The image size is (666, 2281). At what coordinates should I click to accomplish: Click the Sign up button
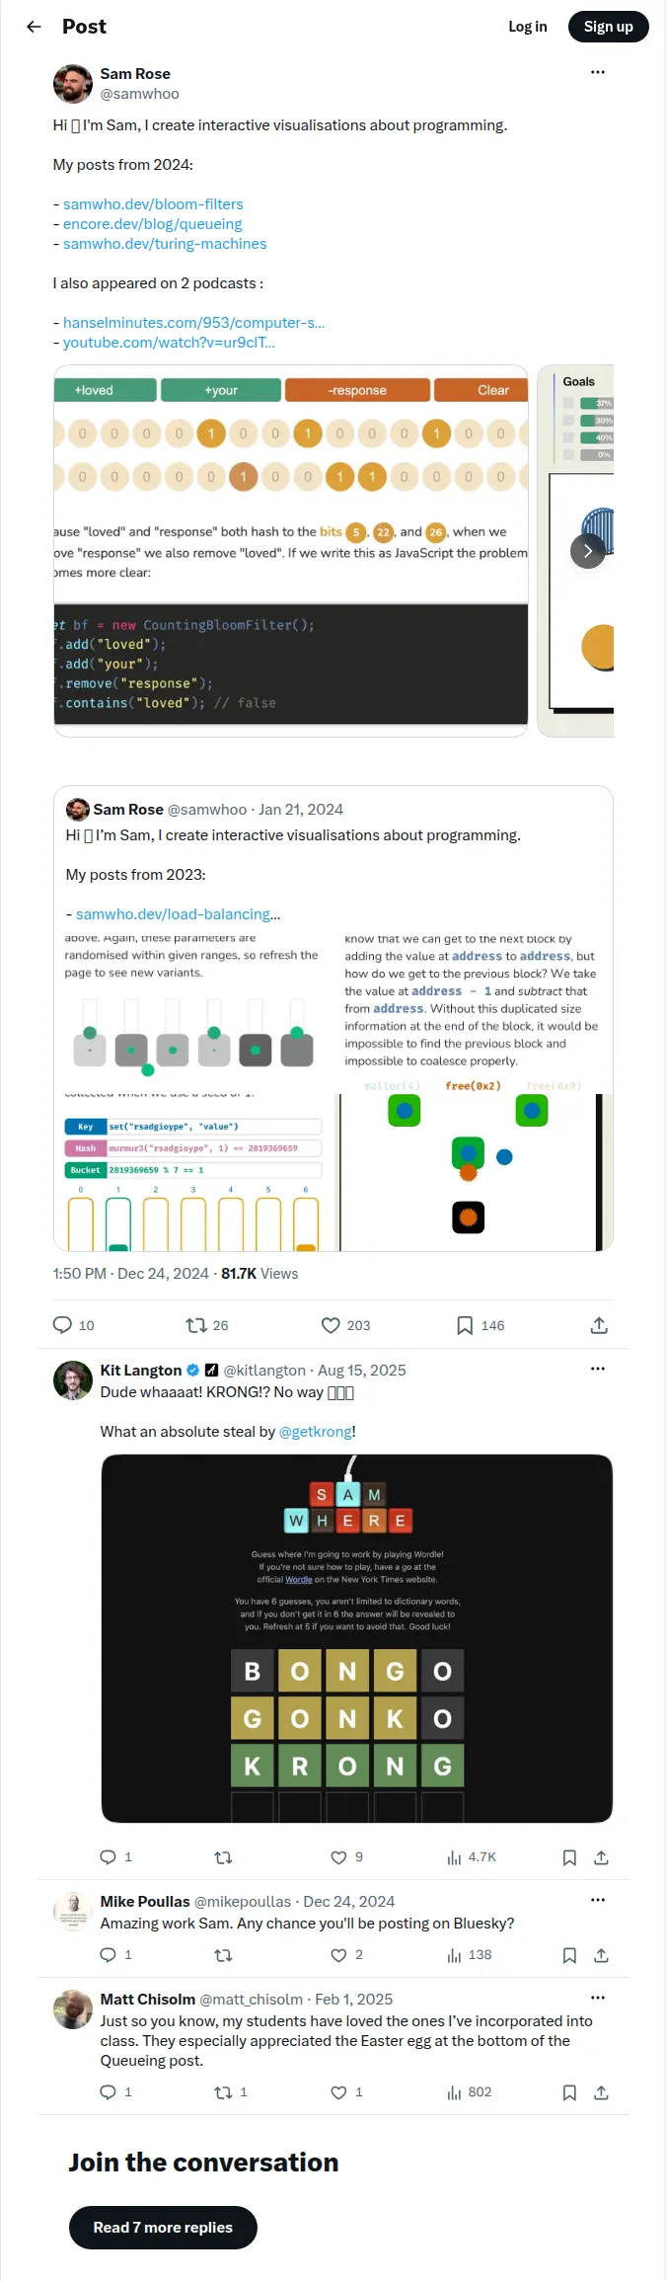pyautogui.click(x=609, y=27)
